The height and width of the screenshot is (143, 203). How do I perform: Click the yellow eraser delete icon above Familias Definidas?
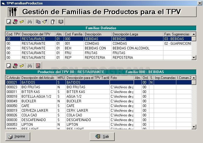coord(22,22)
